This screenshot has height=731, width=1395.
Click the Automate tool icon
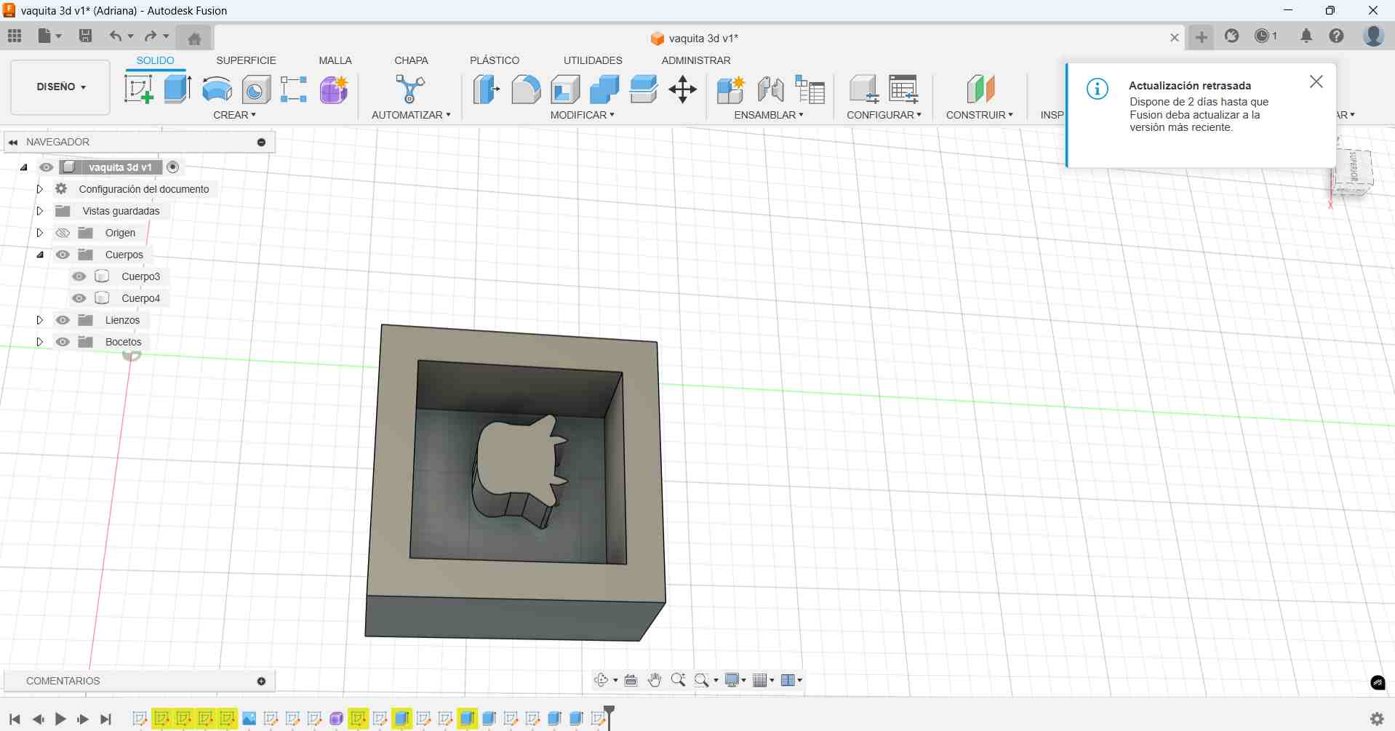click(x=410, y=89)
